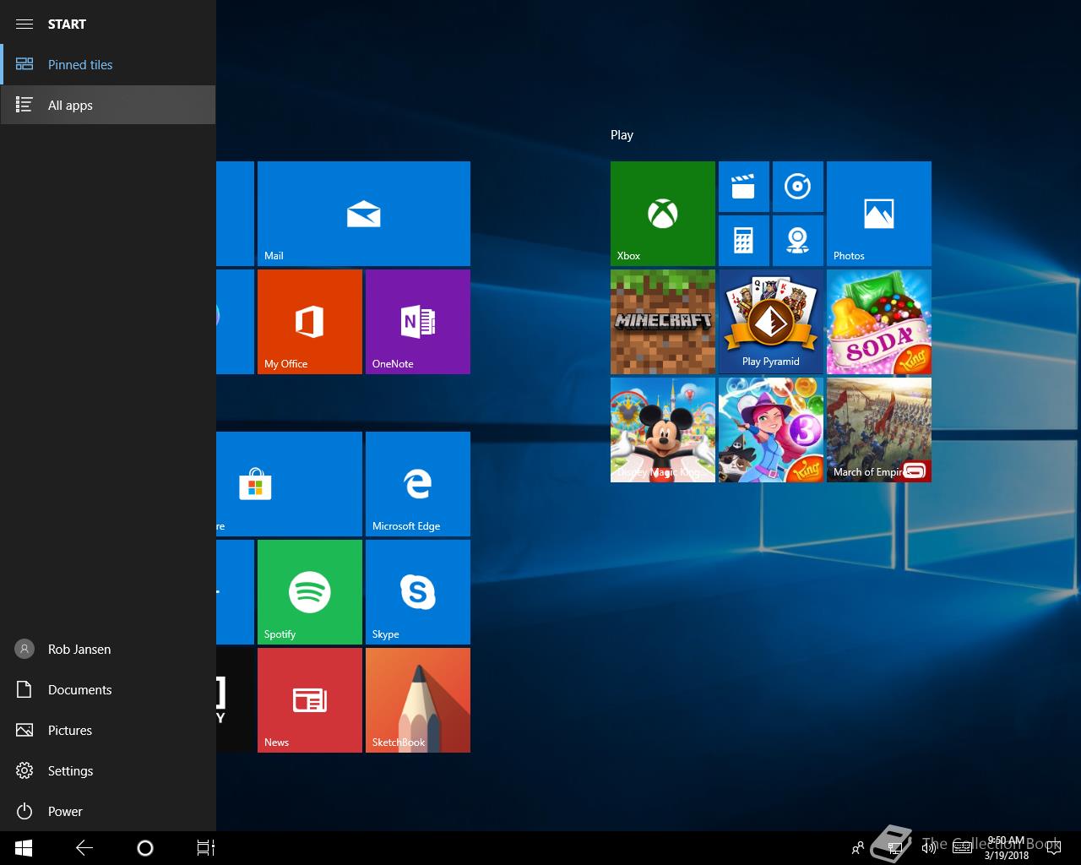Screen dimensions: 1081x865
Task: Open Cortana circle on taskbar
Action: pos(145,848)
